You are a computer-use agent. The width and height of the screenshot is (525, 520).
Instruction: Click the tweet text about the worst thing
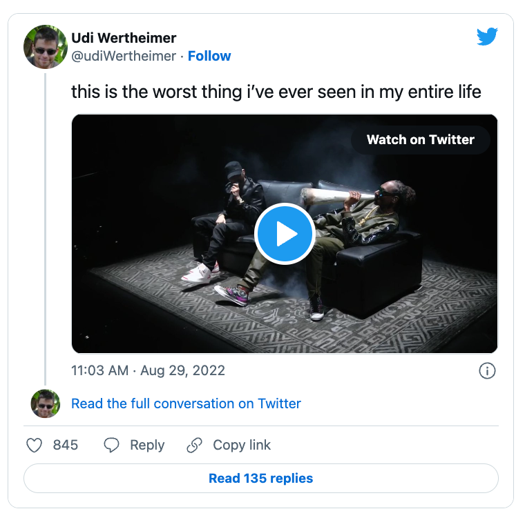[276, 92]
